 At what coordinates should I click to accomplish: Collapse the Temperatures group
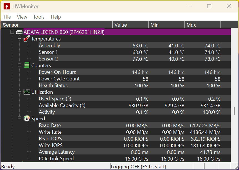point(19,39)
